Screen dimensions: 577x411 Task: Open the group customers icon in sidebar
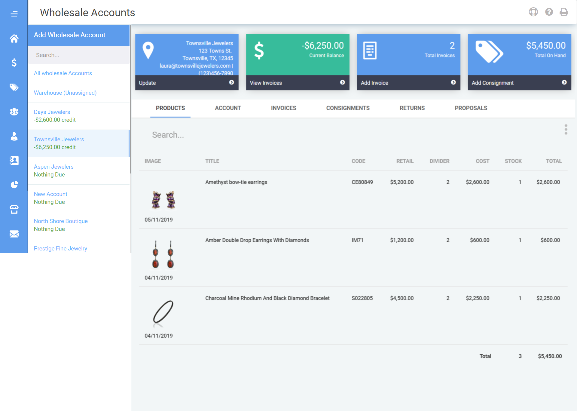point(14,112)
